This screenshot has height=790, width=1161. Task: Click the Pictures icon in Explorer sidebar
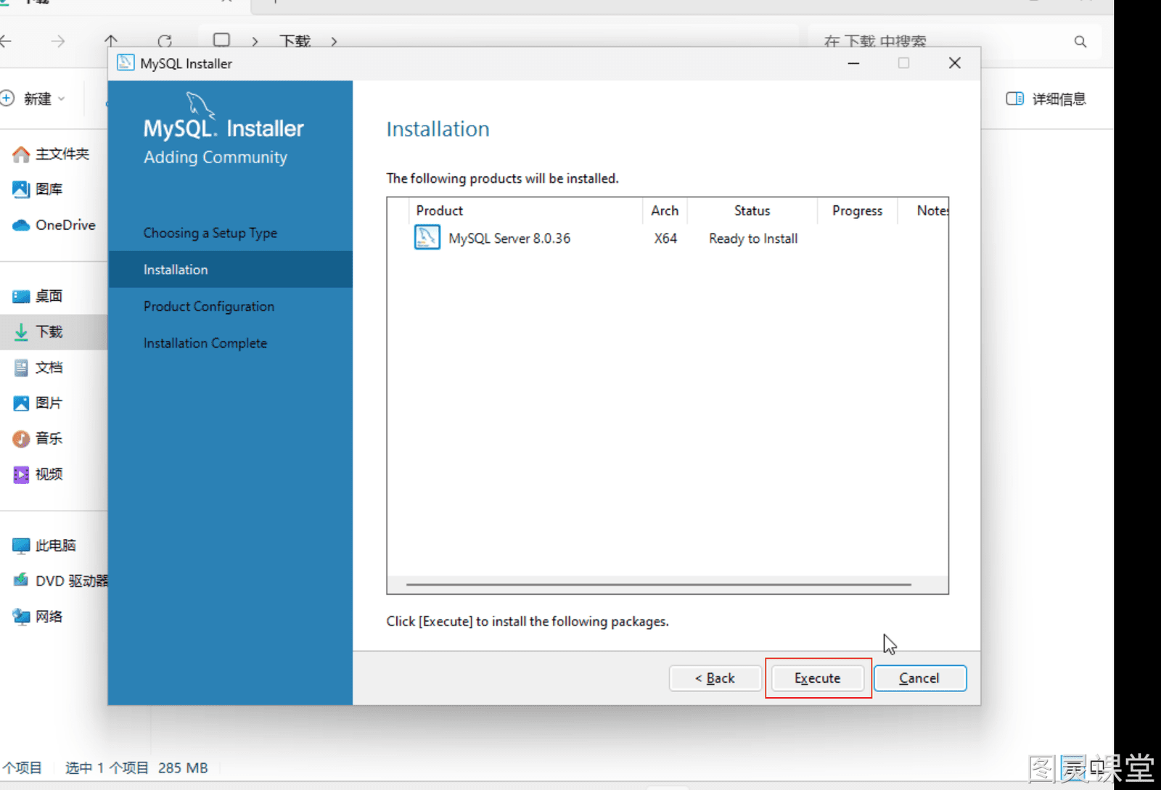pyautogui.click(x=21, y=403)
